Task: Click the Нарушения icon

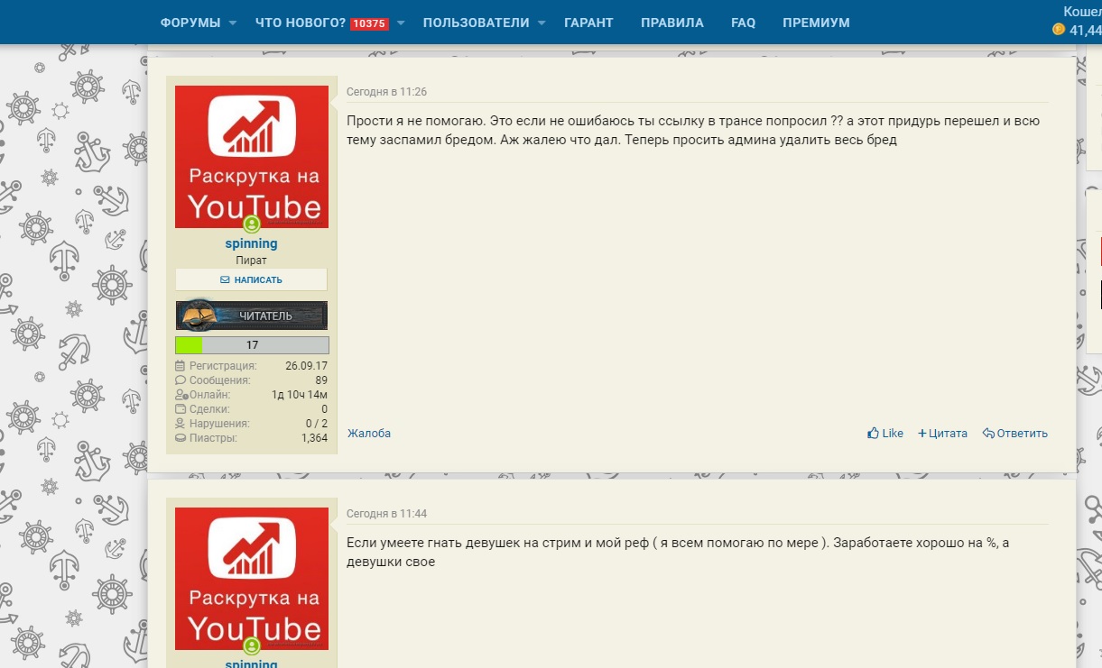Action: [181, 424]
